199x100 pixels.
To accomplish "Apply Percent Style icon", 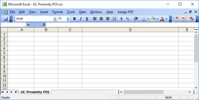I will coord(128,19).
